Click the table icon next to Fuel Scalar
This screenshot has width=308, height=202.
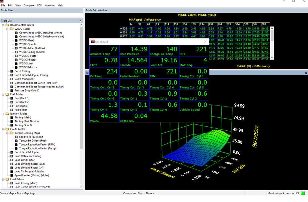(12, 110)
